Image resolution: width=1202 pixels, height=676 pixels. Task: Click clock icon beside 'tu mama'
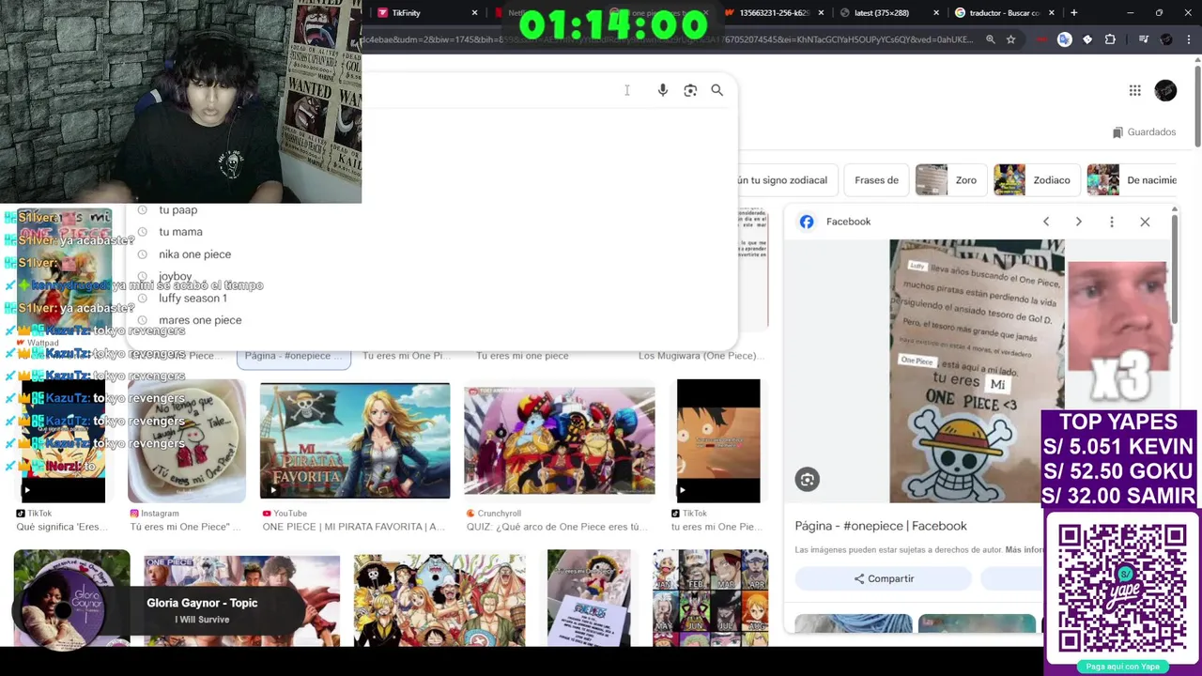pos(142,232)
